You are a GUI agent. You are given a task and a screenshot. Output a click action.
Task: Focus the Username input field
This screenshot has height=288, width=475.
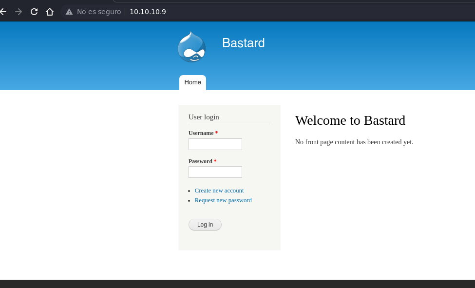tap(215, 144)
